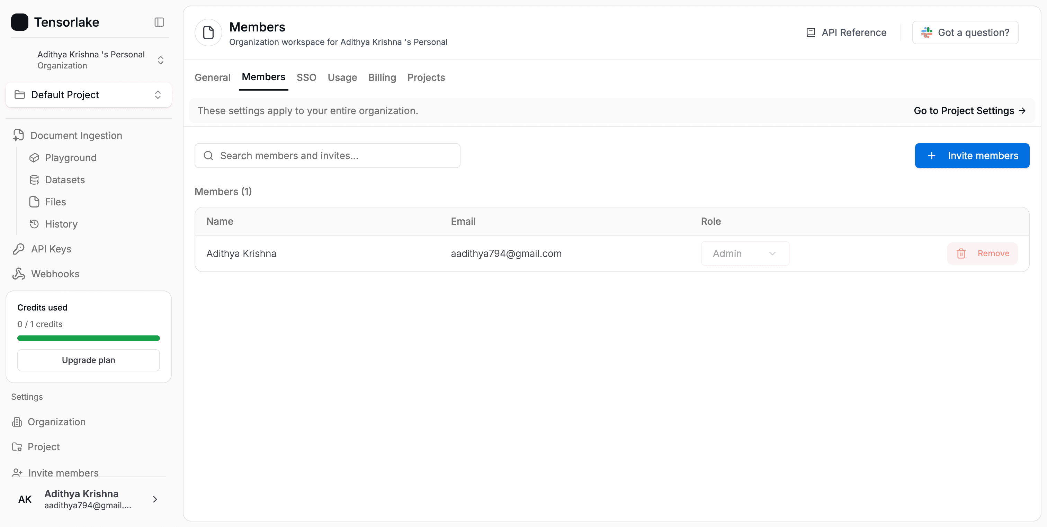Expand the Adithya Krishna account chevron
Screen dimensions: 1047x527
(x=155, y=499)
